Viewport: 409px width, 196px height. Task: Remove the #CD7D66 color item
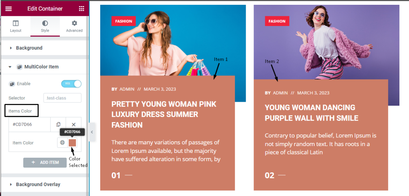pos(73,125)
